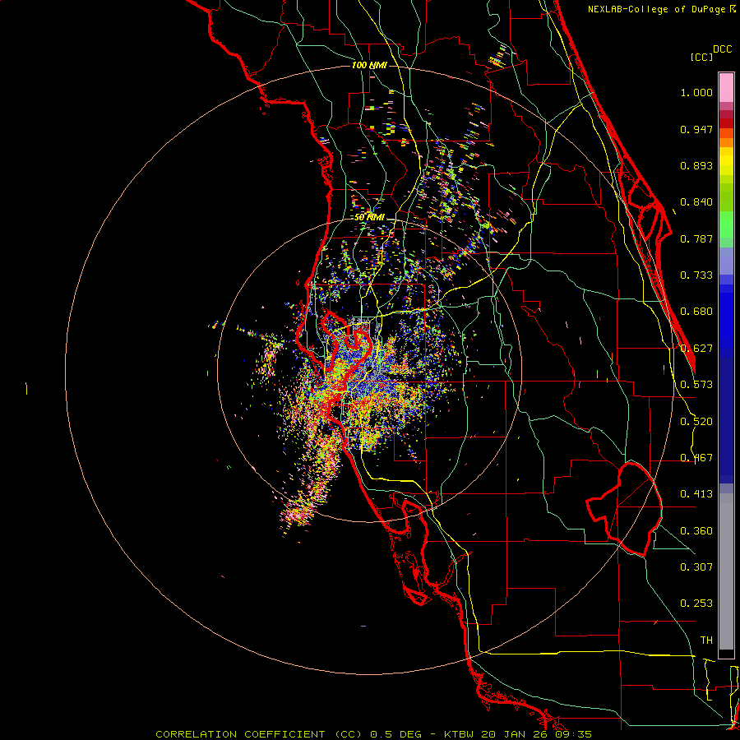The height and width of the screenshot is (740, 740).
Task: Click the TH threshold label
Action: tap(706, 641)
